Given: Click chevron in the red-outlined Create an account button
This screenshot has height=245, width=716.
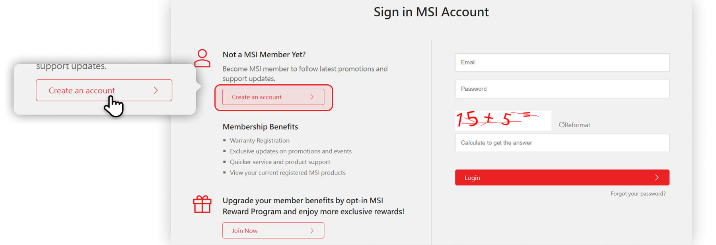Looking at the screenshot, I should pos(312,97).
